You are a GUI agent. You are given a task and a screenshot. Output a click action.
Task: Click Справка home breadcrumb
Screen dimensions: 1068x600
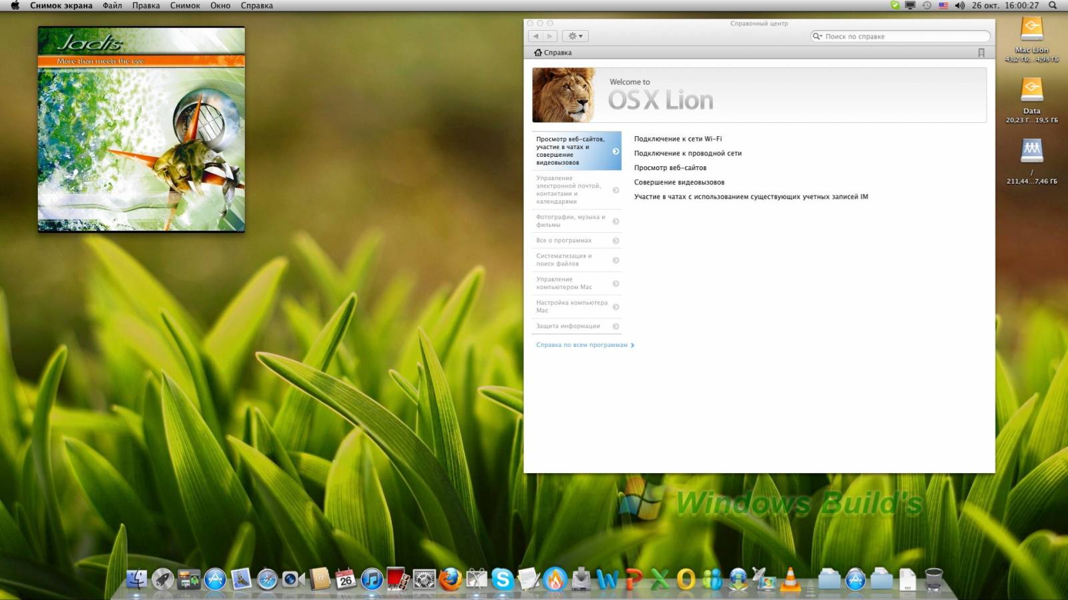pyautogui.click(x=553, y=53)
